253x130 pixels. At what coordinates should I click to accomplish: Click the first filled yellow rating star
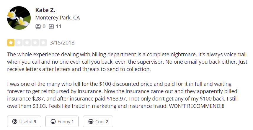coord(11,42)
